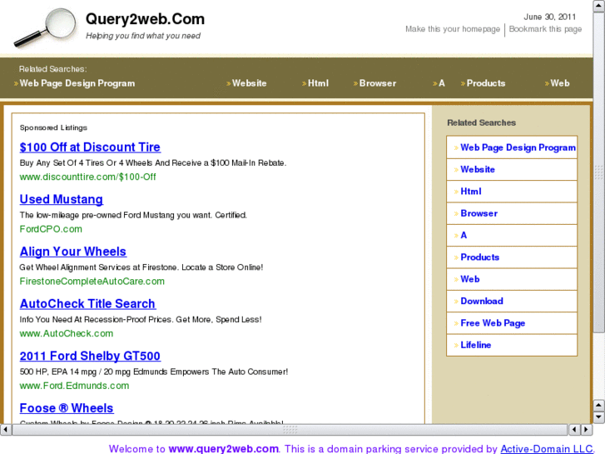This screenshot has height=454, width=605.
Task: Visit www.AutoCheck.com green URL
Action: coord(67,333)
